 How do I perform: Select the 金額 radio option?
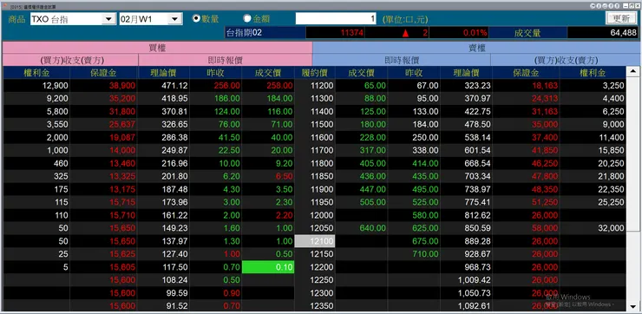click(247, 18)
